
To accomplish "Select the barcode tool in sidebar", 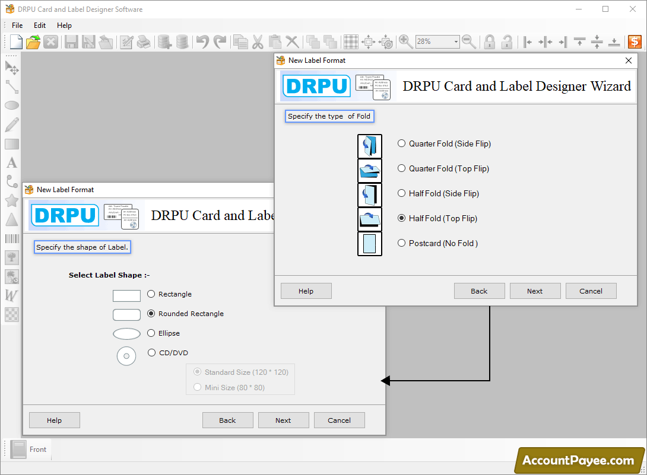I will pos(12,239).
